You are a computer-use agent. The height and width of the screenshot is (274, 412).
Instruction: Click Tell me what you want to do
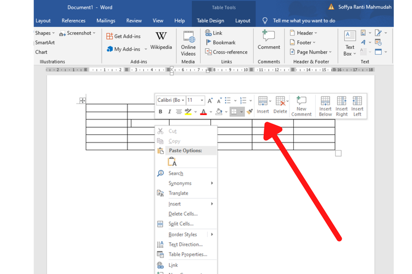tap(304, 21)
